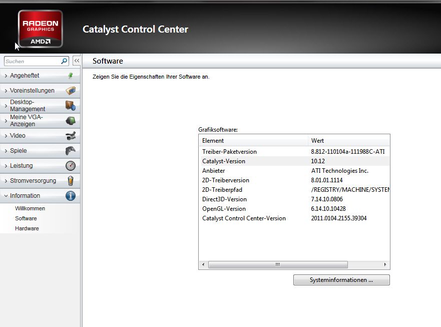Click the value 8.01.01.1114
The width and height of the screenshot is (441, 327).
click(327, 180)
